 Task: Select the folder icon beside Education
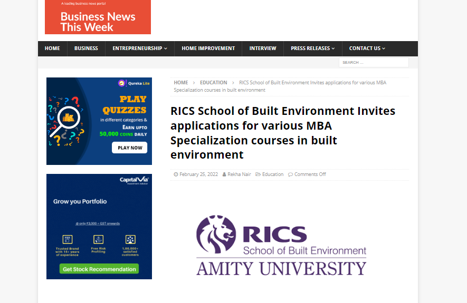[x=258, y=174]
